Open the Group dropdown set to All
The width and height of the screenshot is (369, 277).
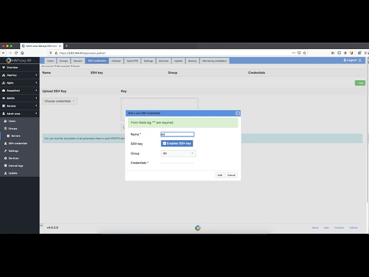tap(178, 154)
